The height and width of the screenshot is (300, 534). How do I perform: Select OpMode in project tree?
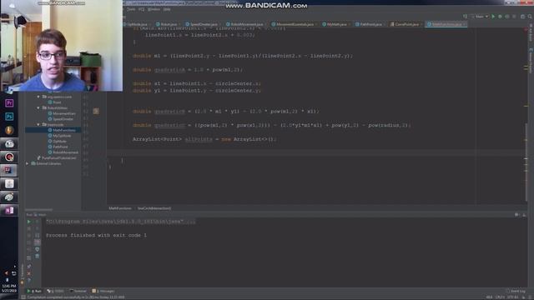[x=58, y=141]
